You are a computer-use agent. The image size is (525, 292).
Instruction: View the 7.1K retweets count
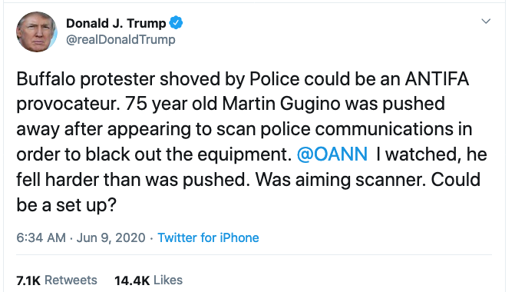tap(28, 280)
